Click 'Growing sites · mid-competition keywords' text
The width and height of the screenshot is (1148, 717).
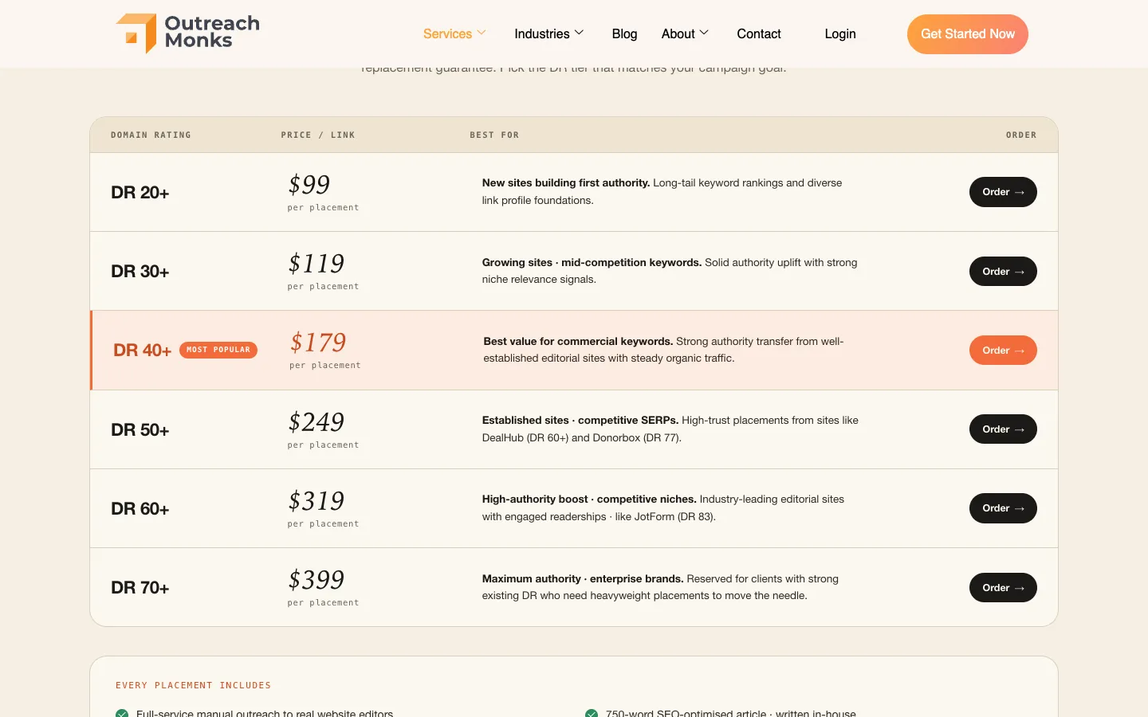[592, 263]
